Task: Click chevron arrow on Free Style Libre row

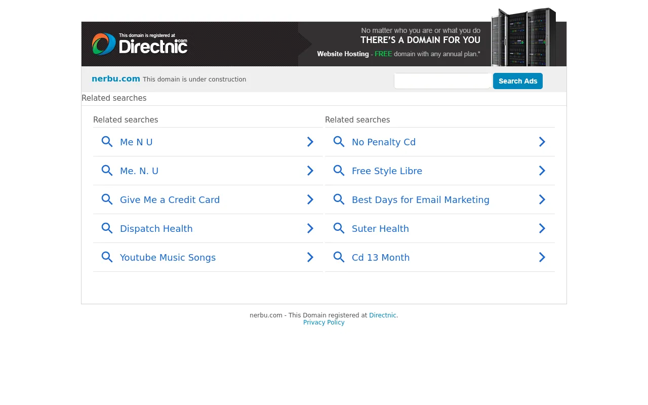Action: pos(542,171)
